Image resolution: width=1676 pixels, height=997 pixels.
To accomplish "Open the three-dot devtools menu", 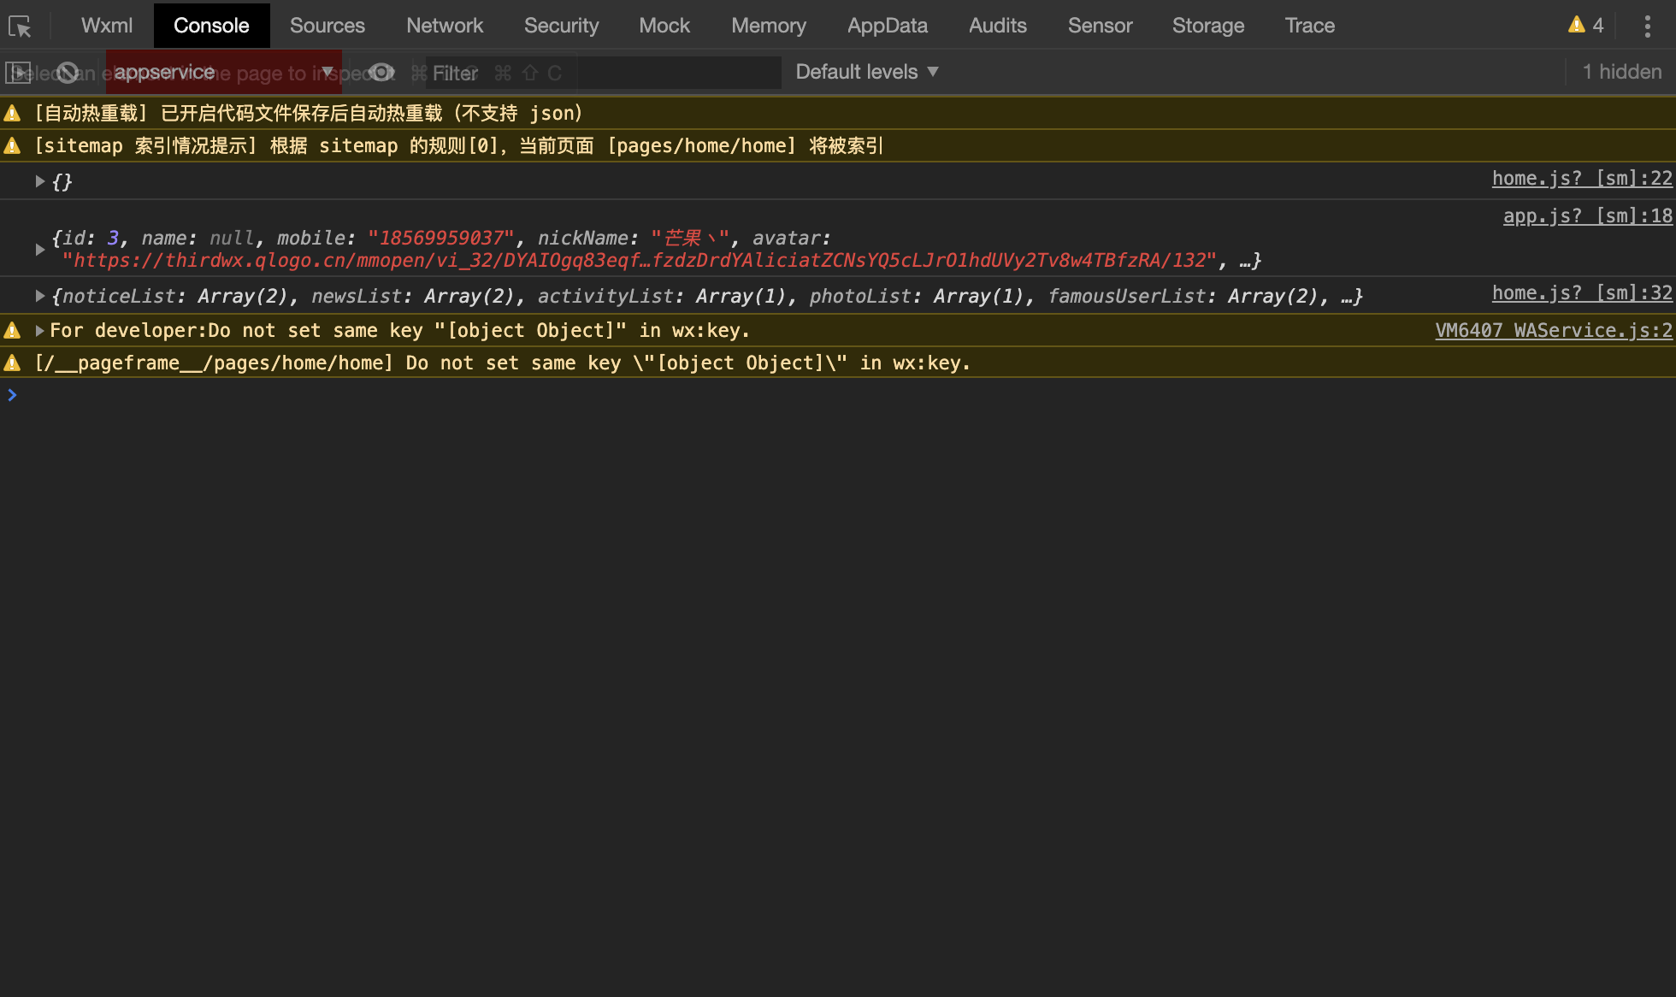I will click(1647, 26).
